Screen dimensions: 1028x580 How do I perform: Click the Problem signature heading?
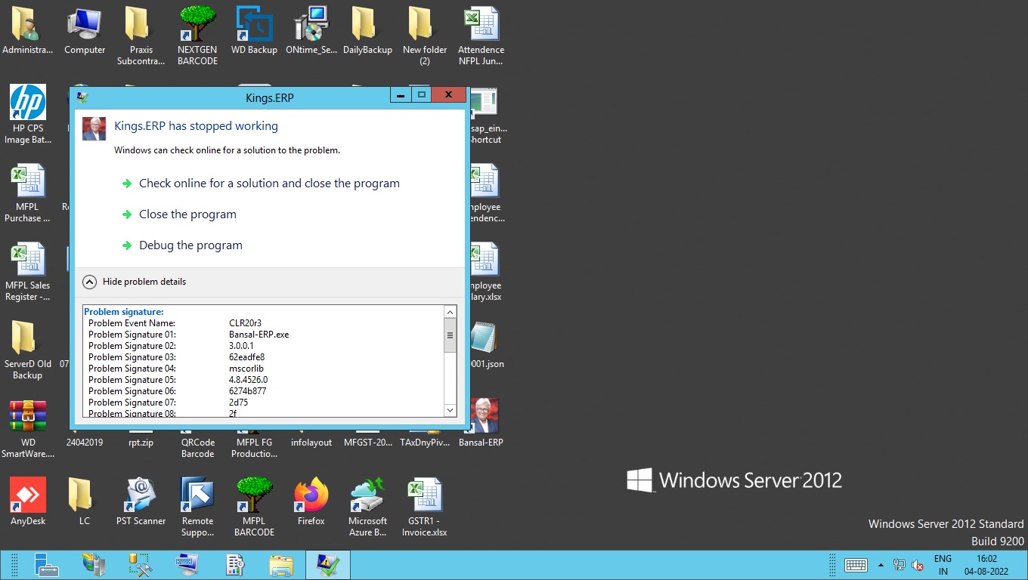[124, 312]
